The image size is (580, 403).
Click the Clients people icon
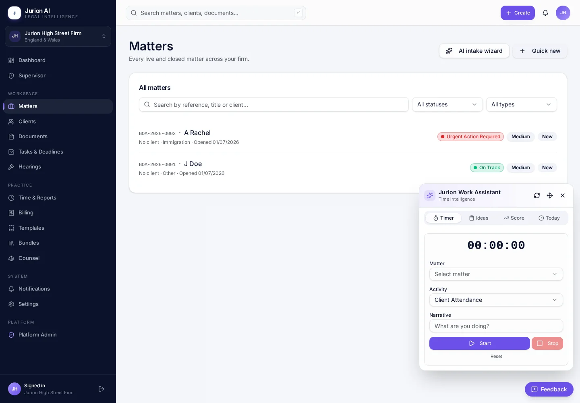11,122
